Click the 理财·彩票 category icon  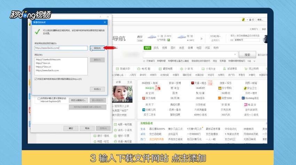(x=115, y=136)
